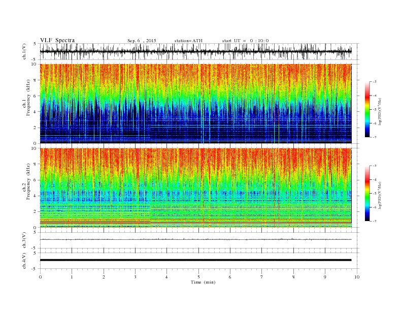Click the "ch.4(V)" axis label
This screenshot has width=402, height=311.
[x=24, y=261]
